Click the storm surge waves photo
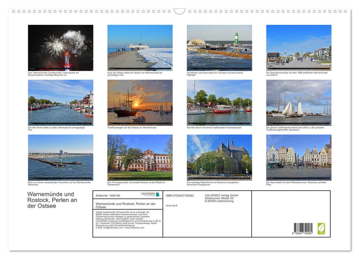Screen dimensions: 359x259 pos(219,47)
